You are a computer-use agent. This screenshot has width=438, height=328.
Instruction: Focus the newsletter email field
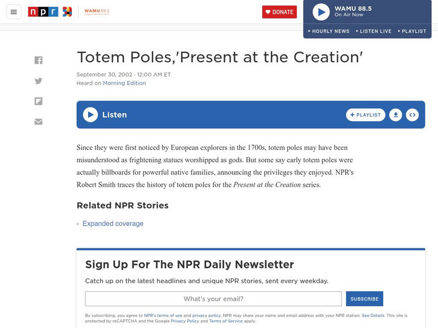(x=214, y=299)
